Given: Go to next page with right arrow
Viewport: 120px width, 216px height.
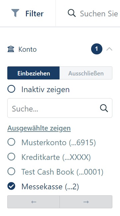Looking at the screenshot, I should (86, 202).
